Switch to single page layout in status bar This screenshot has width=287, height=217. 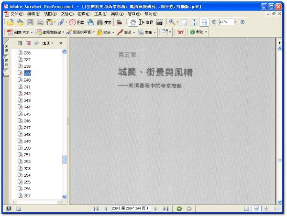coord(246,208)
